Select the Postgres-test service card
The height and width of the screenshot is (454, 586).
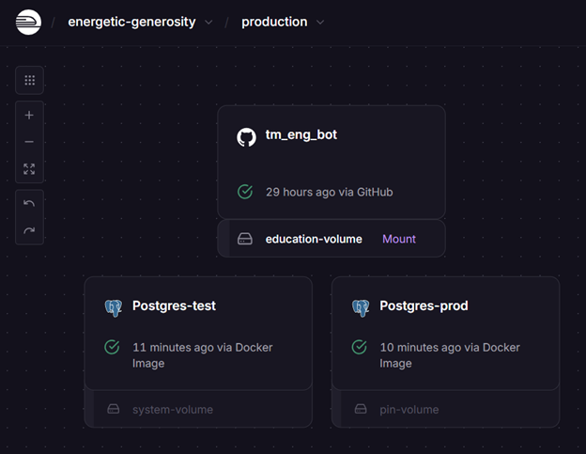197,333
